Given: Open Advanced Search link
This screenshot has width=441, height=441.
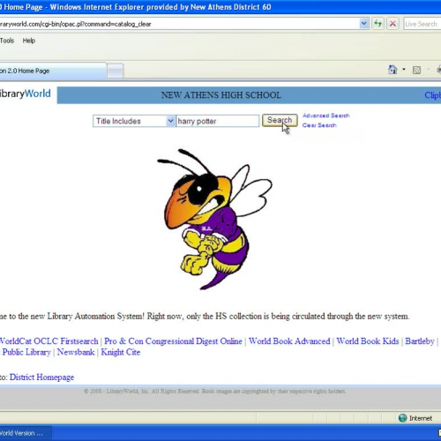Looking at the screenshot, I should tap(326, 116).
